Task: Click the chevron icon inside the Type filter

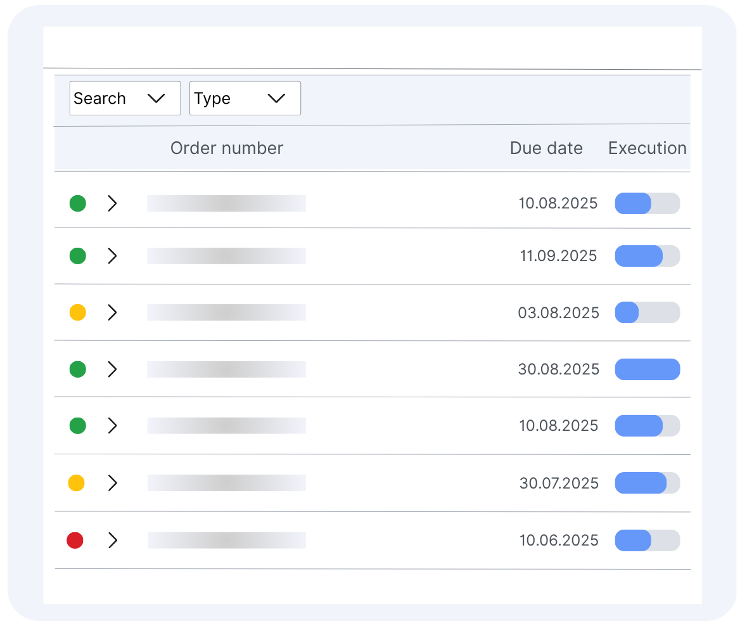Action: pos(276,98)
